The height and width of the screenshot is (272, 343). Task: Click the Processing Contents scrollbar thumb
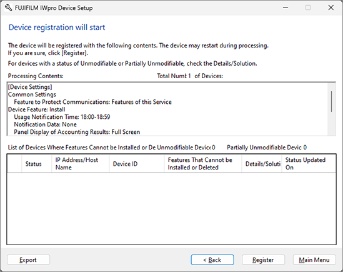coord(331,101)
